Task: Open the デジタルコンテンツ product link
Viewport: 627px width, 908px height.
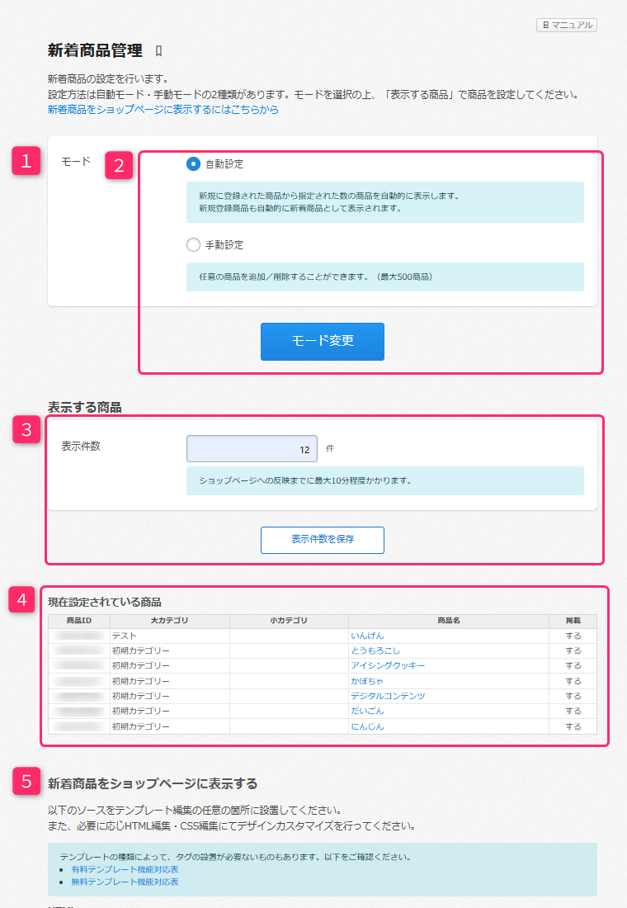Action: [388, 697]
